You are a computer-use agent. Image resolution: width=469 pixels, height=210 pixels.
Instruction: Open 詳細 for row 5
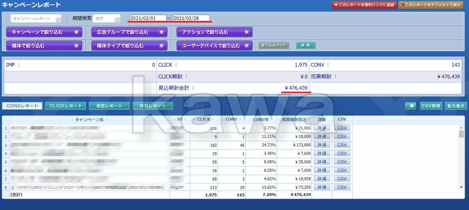tap(322, 162)
